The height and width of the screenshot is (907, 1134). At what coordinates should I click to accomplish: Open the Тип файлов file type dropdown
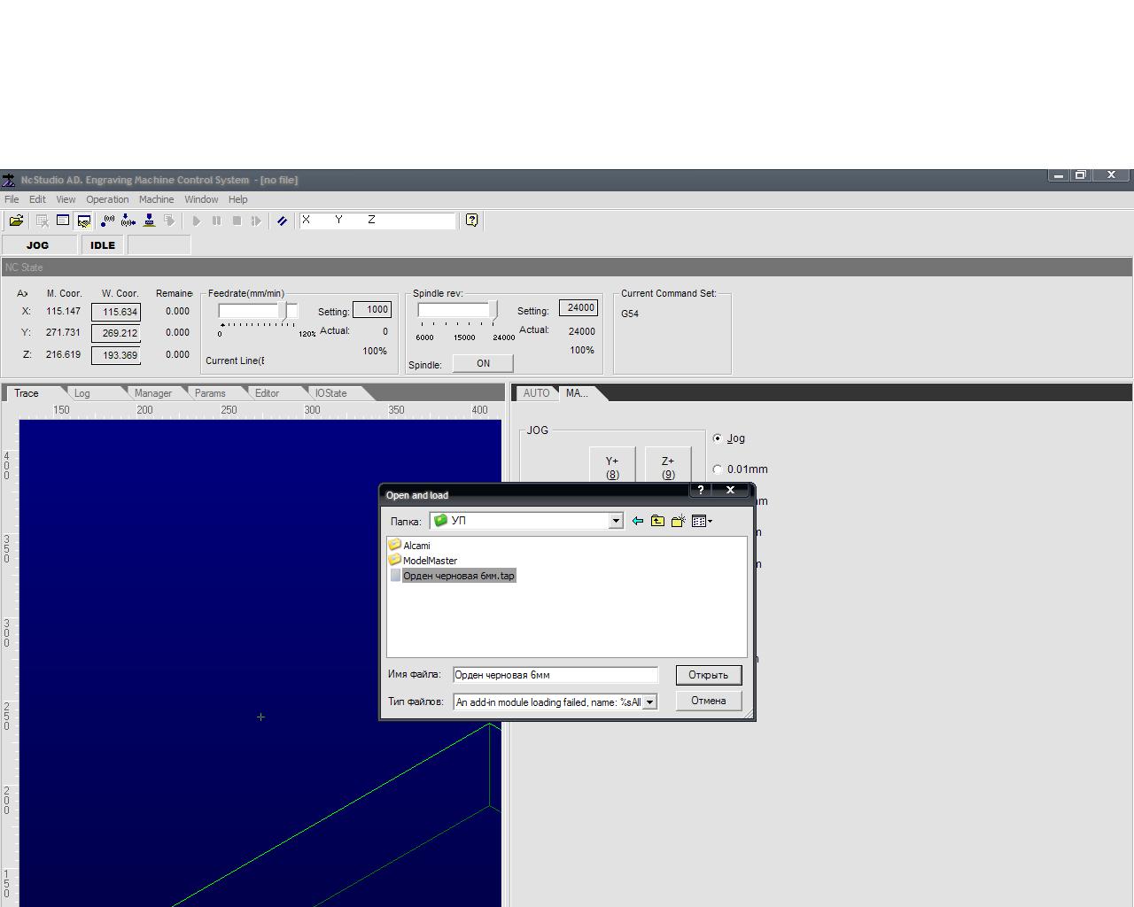coord(649,702)
